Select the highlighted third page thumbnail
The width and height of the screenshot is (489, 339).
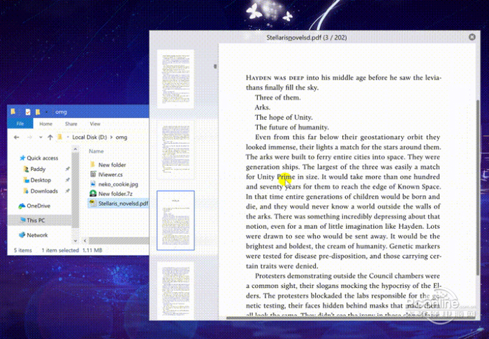[x=176, y=220]
